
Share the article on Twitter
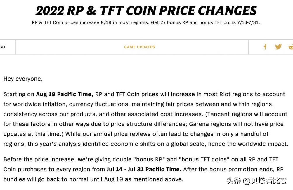[278, 47]
